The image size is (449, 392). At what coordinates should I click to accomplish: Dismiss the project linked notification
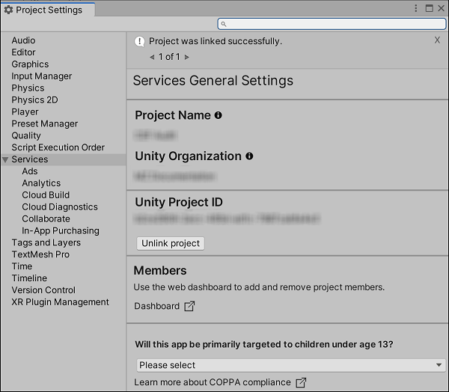pyautogui.click(x=437, y=40)
